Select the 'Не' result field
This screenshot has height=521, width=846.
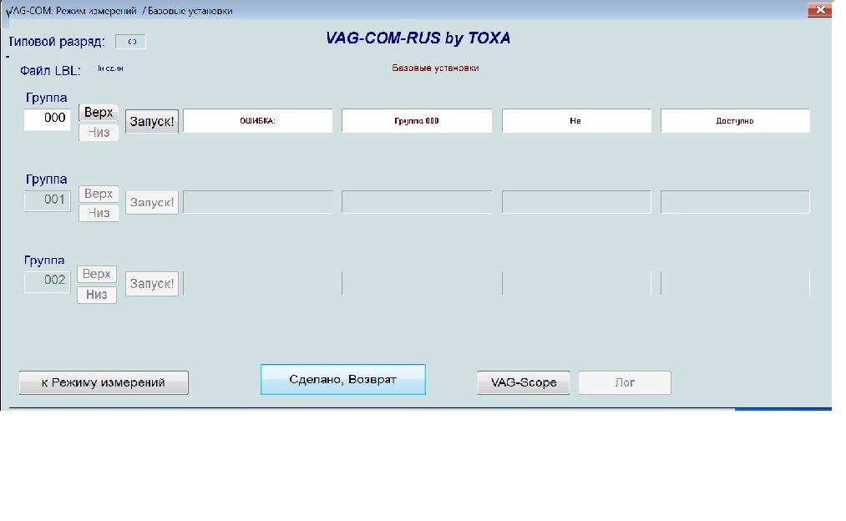point(576,121)
